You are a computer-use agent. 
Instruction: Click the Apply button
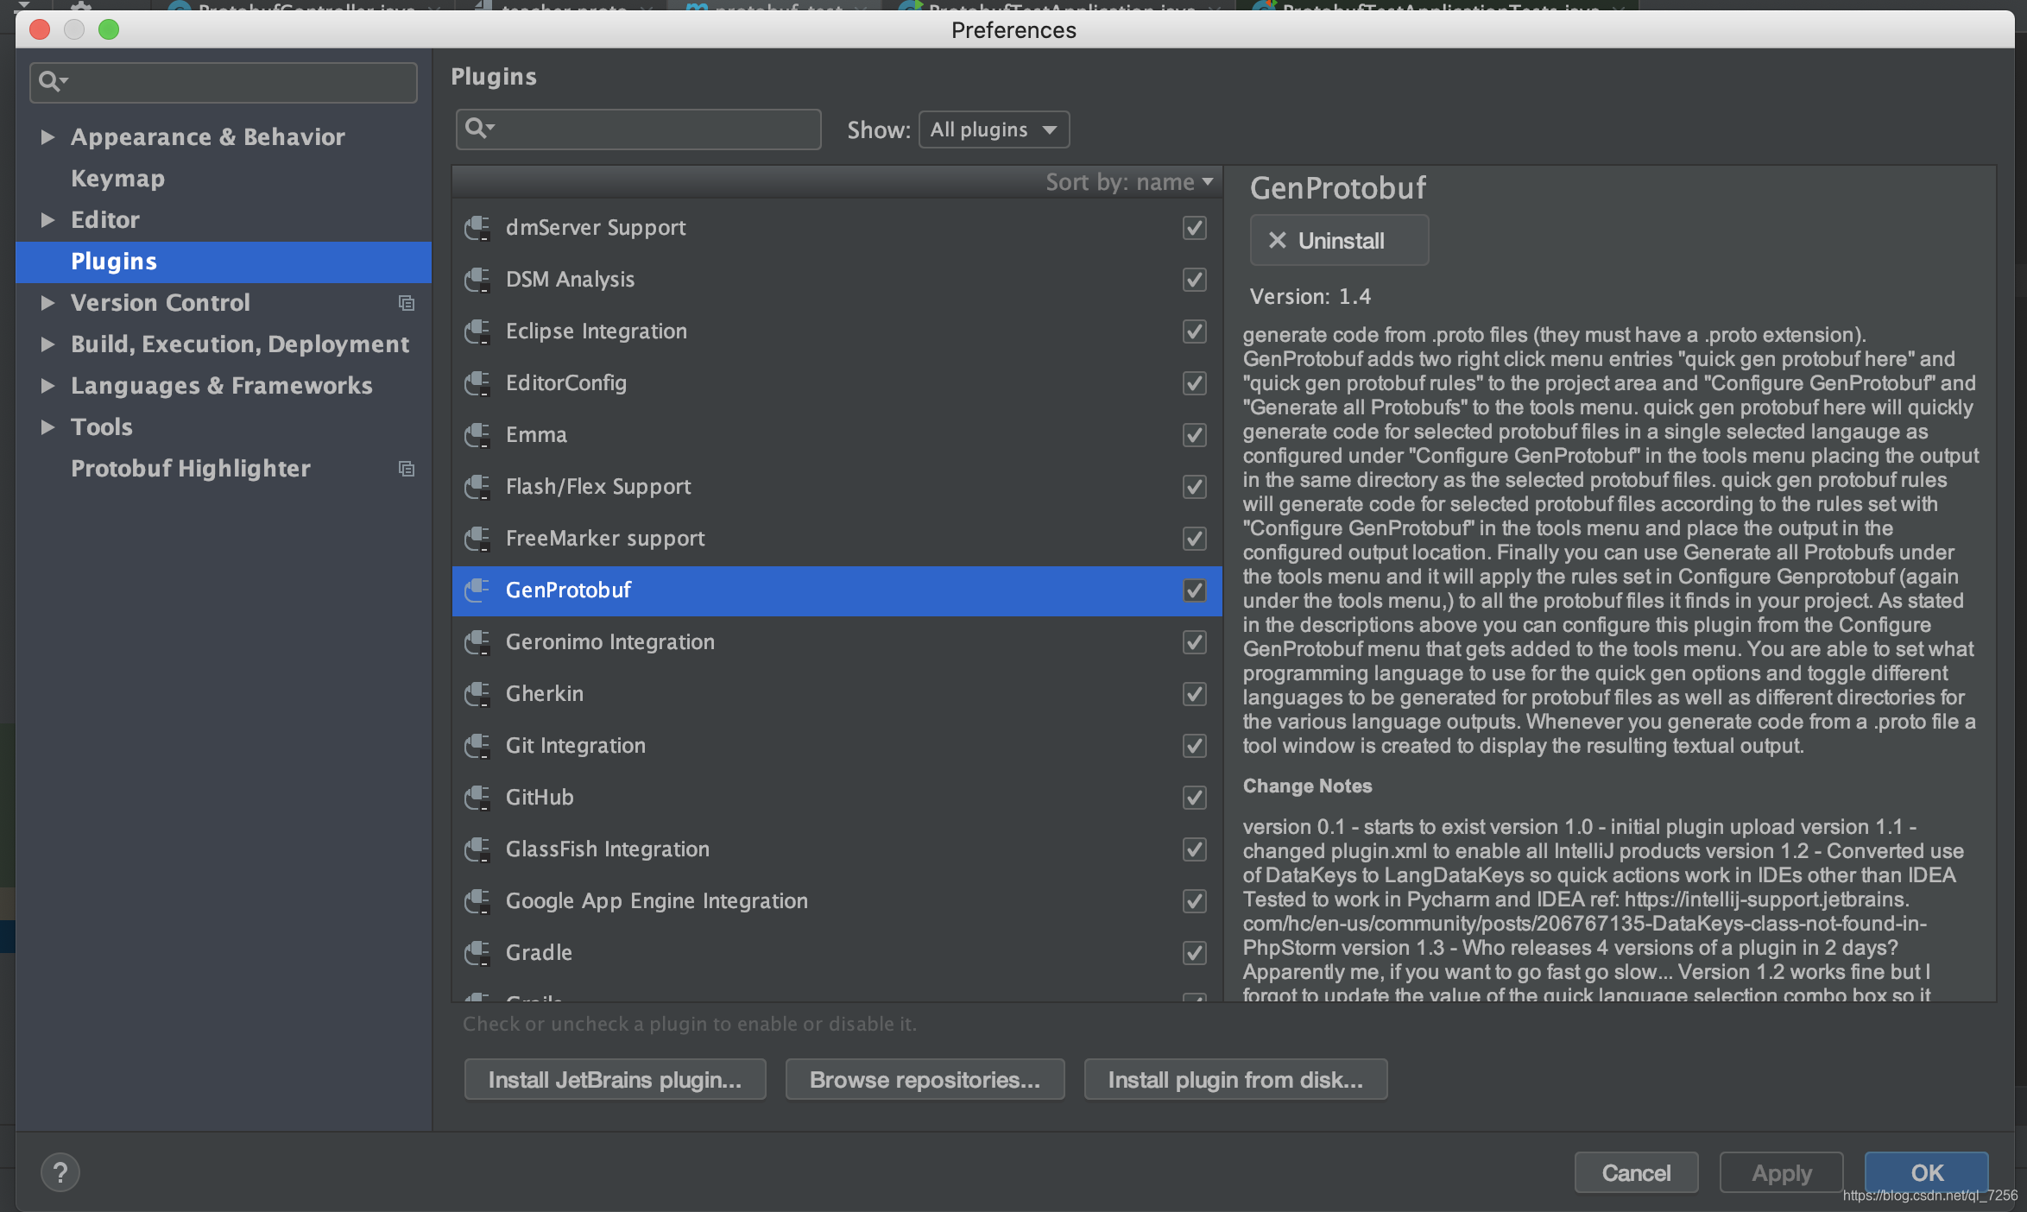(x=1781, y=1172)
